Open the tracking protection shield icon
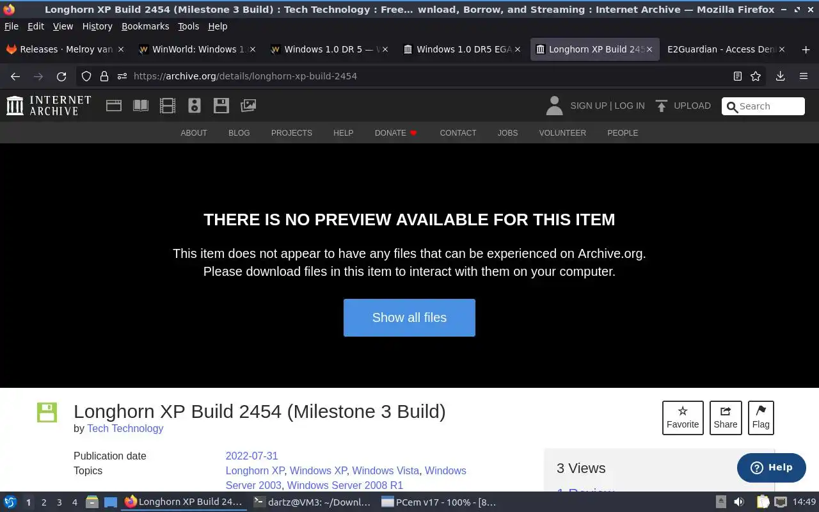 (86, 76)
